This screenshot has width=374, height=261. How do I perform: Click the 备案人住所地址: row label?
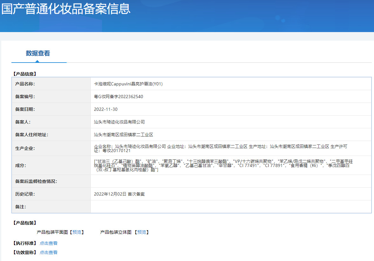(x=32, y=135)
